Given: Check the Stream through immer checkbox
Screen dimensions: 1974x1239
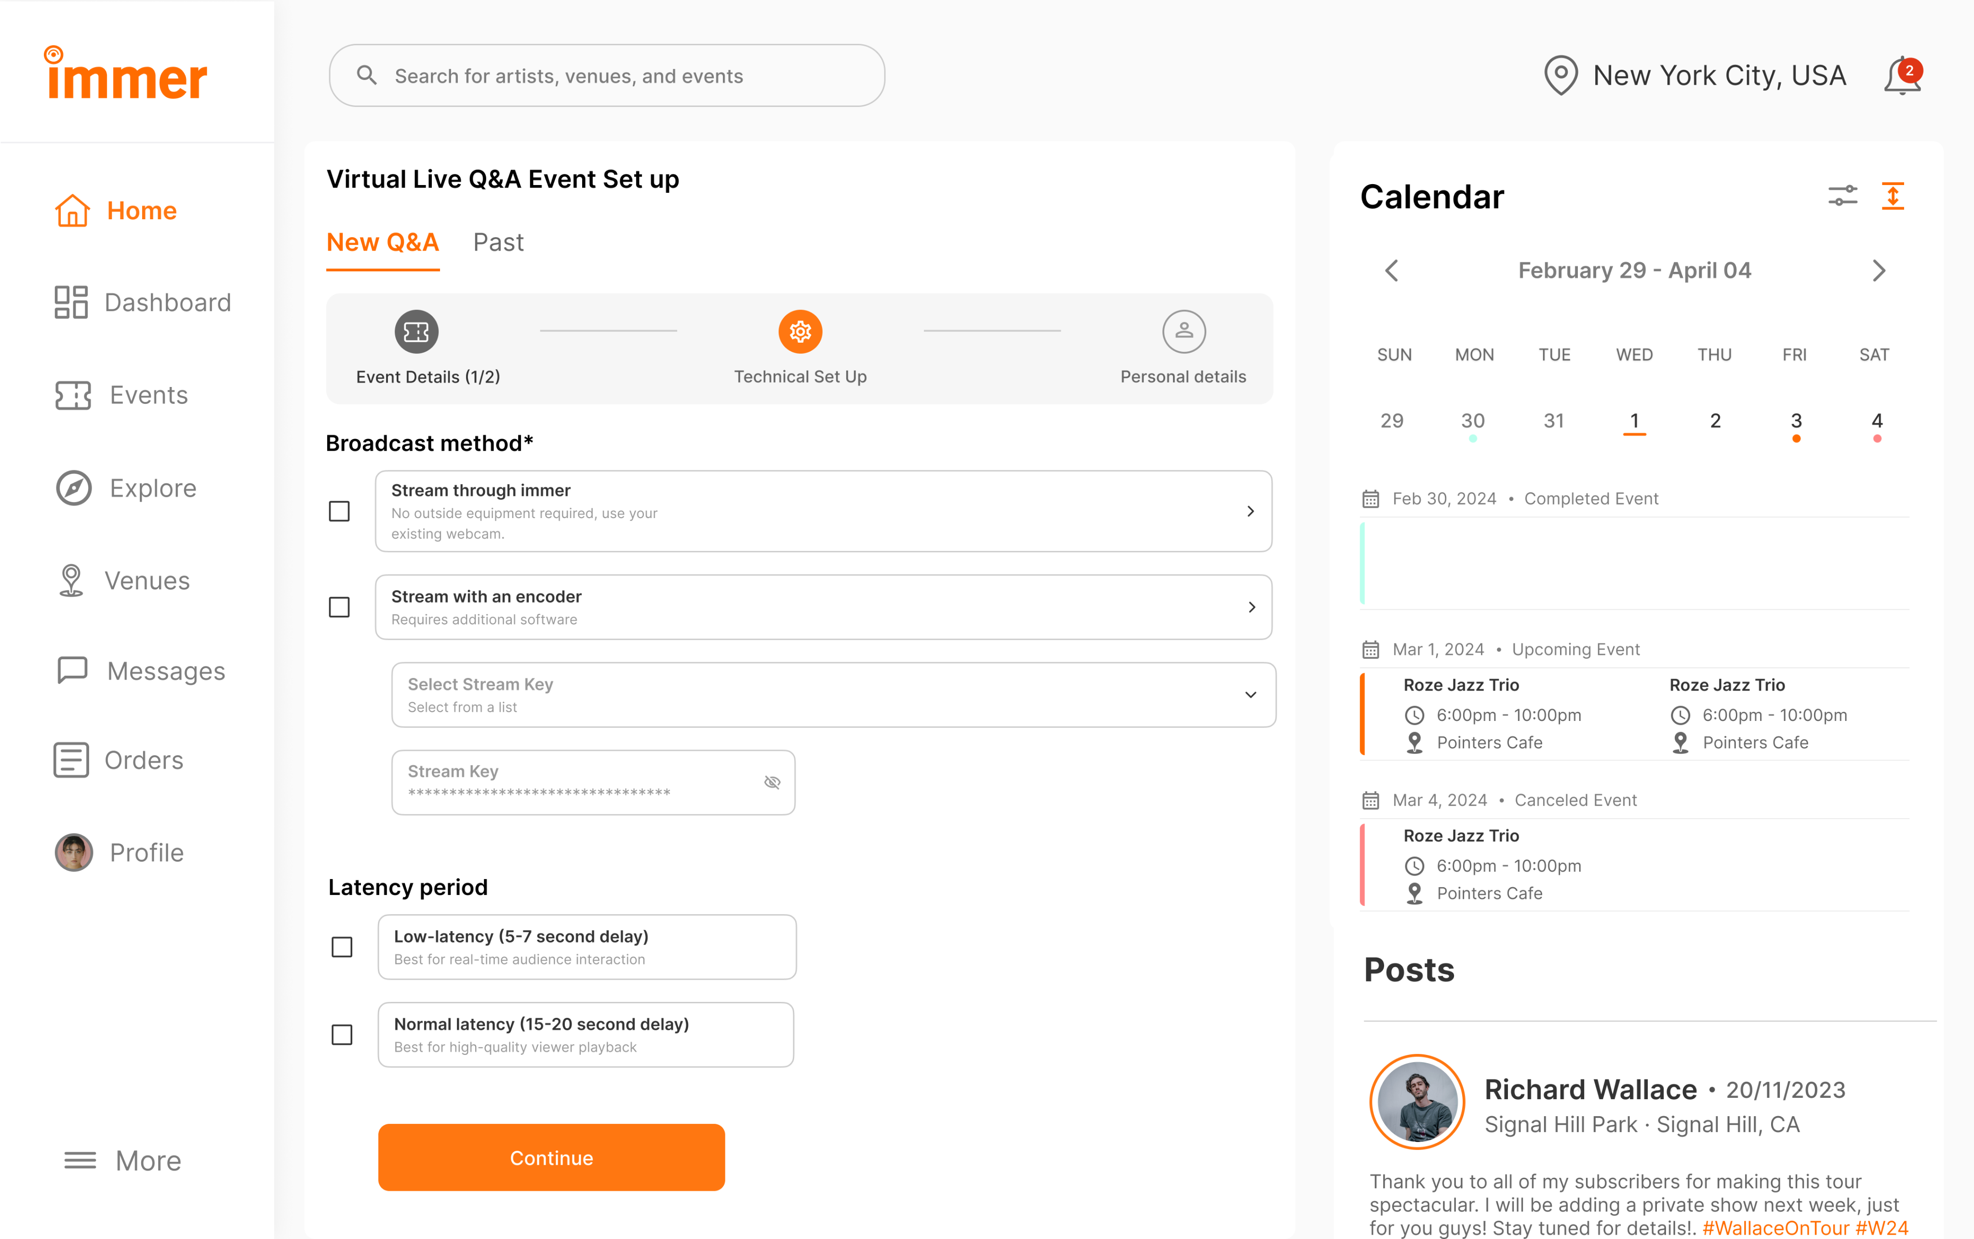Looking at the screenshot, I should pyautogui.click(x=339, y=511).
